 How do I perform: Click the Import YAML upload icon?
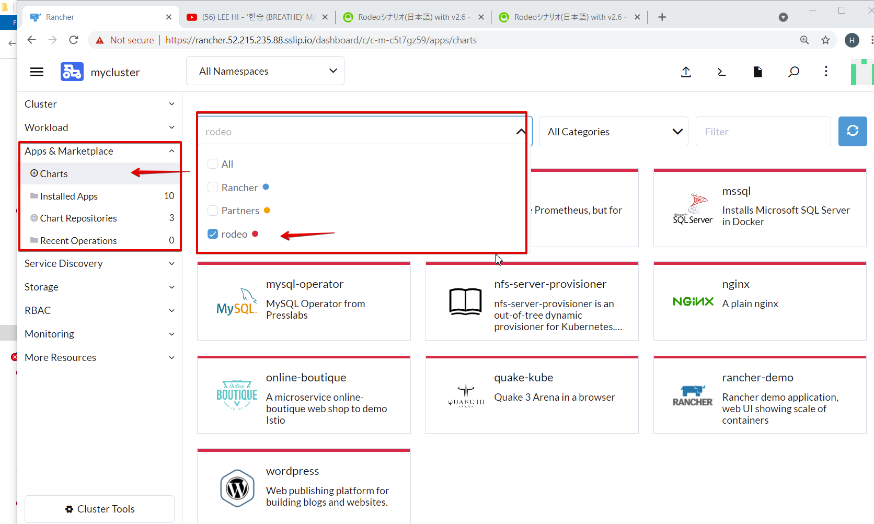(686, 72)
